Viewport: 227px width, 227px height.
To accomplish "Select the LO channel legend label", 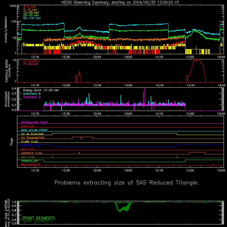I will click(x=31, y=61).
